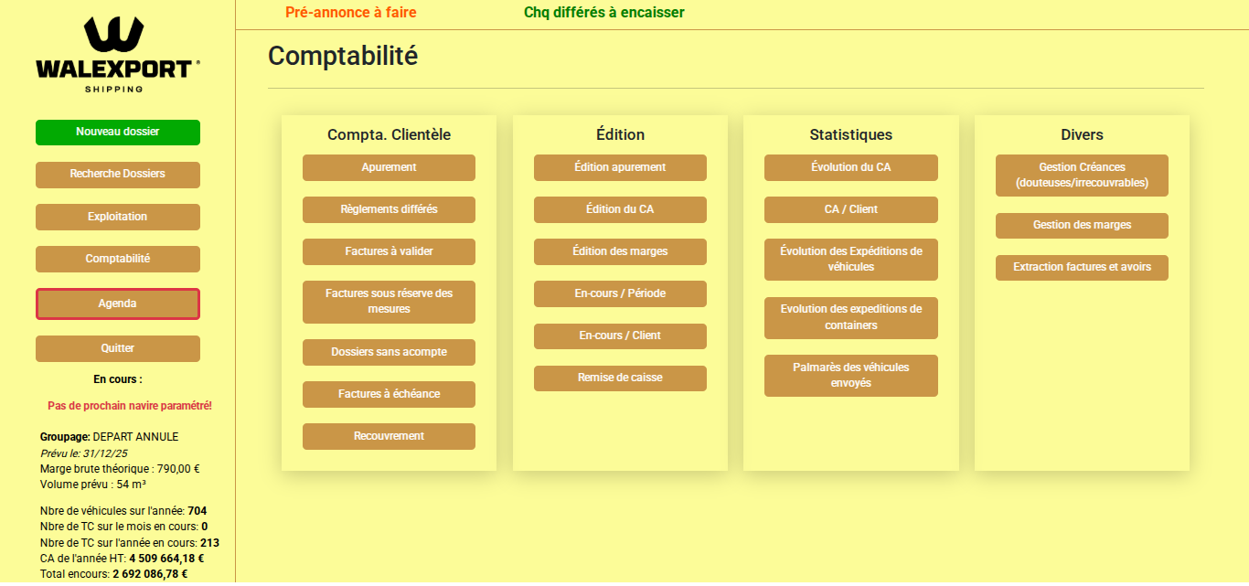Launch the Apurement function
Viewport: 1249px width, 586px height.
(389, 167)
